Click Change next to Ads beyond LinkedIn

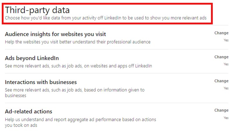[221, 57]
